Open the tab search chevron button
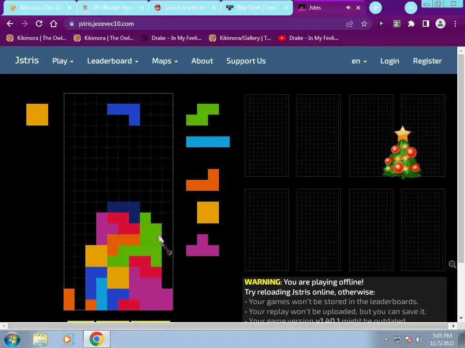Screen dimensions: 465x348 [x=411, y=8]
